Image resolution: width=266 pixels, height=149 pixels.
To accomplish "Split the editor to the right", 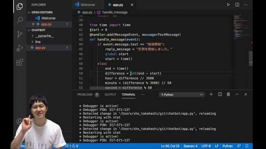I will (x=237, y=5).
